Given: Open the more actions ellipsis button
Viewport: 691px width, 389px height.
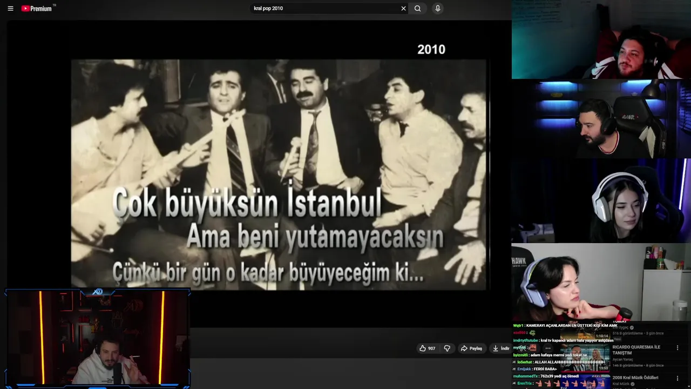Looking at the screenshot, I should [548, 348].
